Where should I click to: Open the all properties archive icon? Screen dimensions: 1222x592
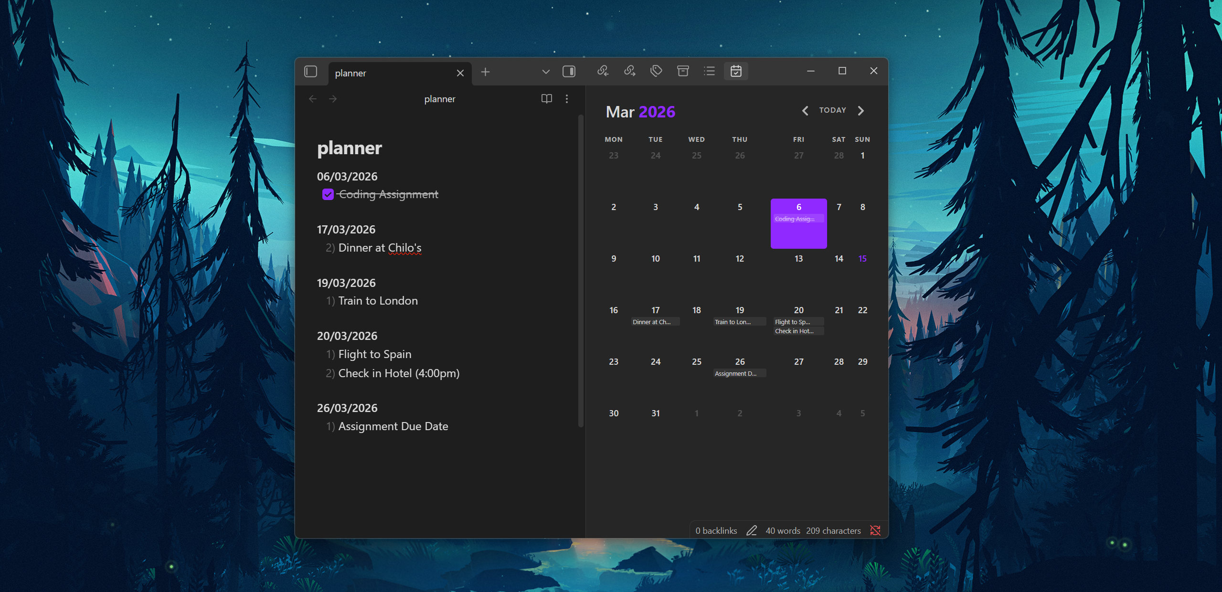click(683, 71)
